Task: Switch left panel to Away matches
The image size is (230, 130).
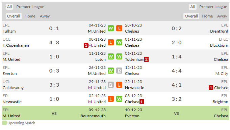Action: coord(45,16)
